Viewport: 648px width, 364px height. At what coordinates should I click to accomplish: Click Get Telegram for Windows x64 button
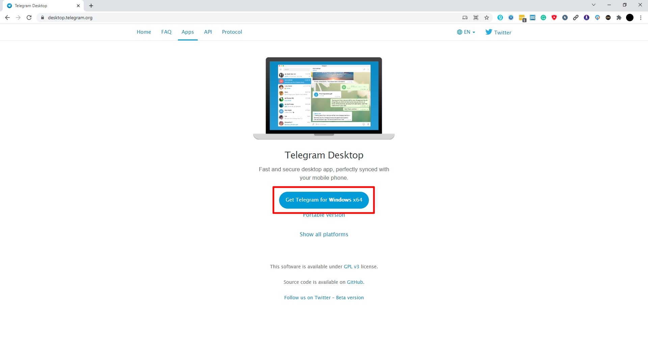[x=324, y=200]
